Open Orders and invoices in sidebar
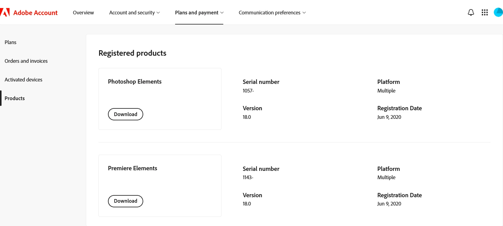The width and height of the screenshot is (503, 226). coord(26,61)
